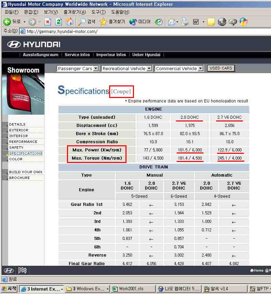The height and width of the screenshot is (294, 271).
Task: Click the small Hyundai logo in footer bar
Action: 9,271
